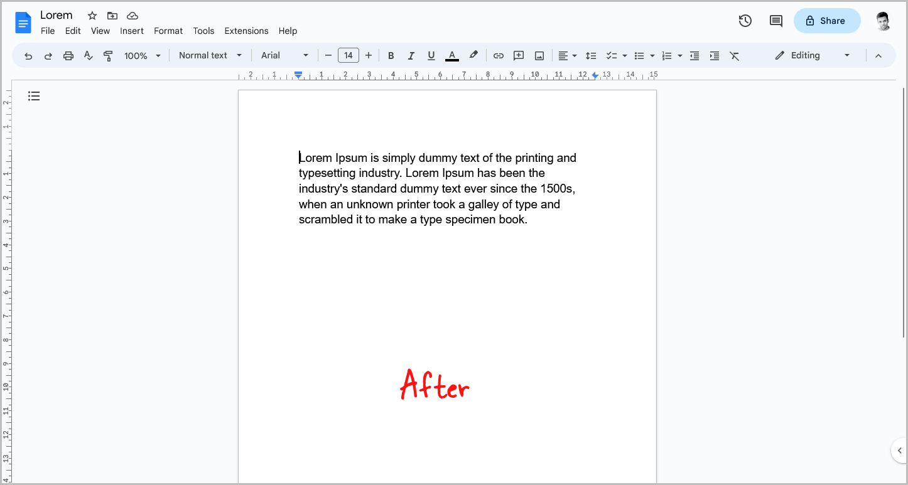Screen dimensions: 908x485
Task: Click the Share button
Action: pos(826,20)
